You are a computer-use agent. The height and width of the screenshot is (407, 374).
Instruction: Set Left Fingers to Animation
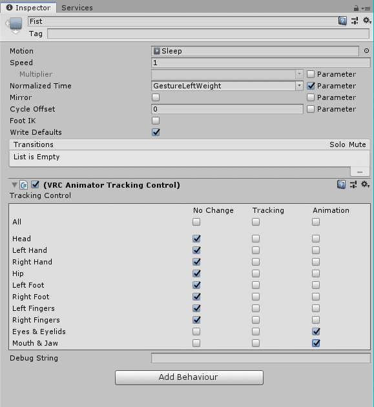click(316, 308)
